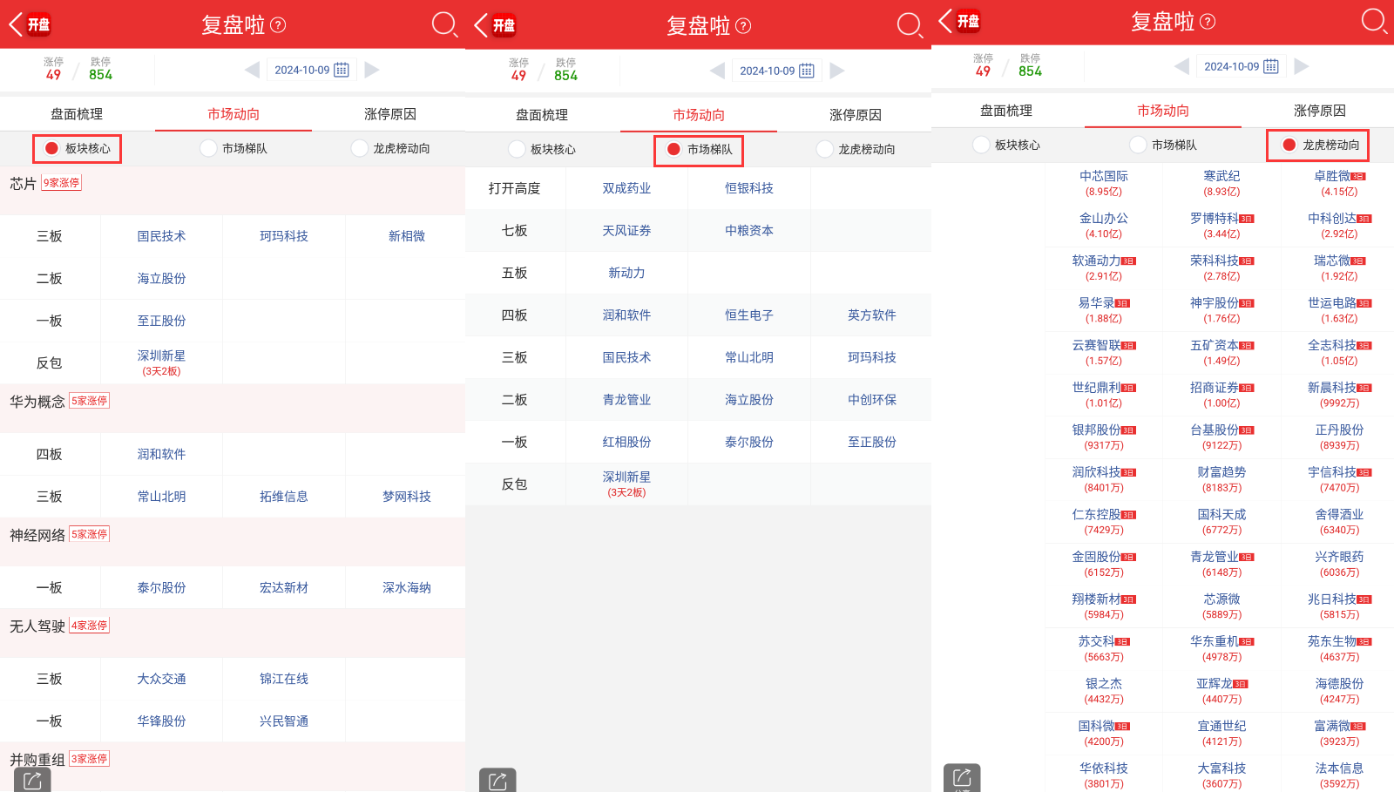The width and height of the screenshot is (1394, 792).
Task: Open 双成药业 in 打开高度 row
Action: (x=626, y=188)
